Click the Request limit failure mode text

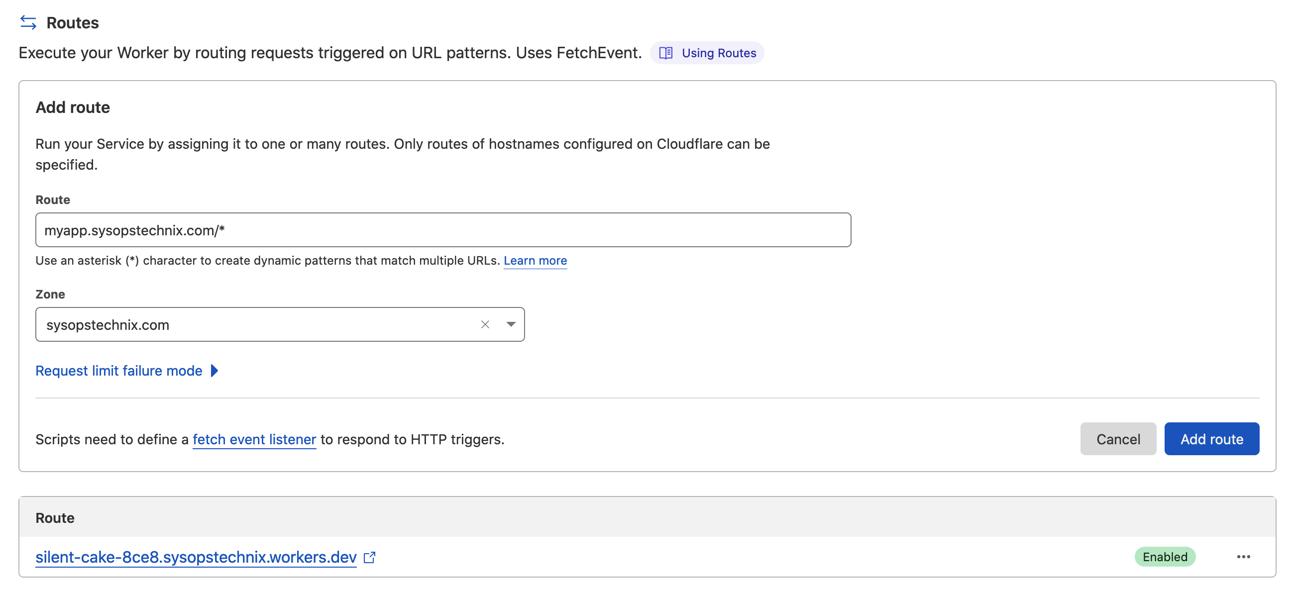click(118, 371)
